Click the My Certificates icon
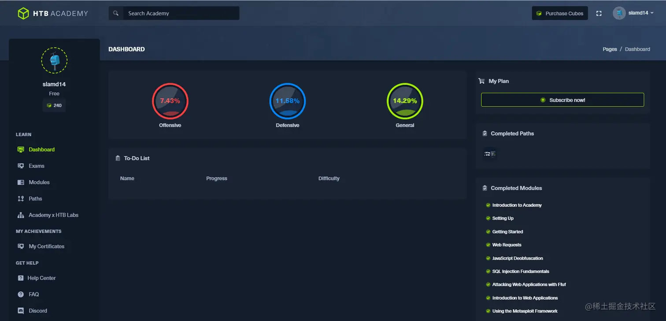 [21, 246]
